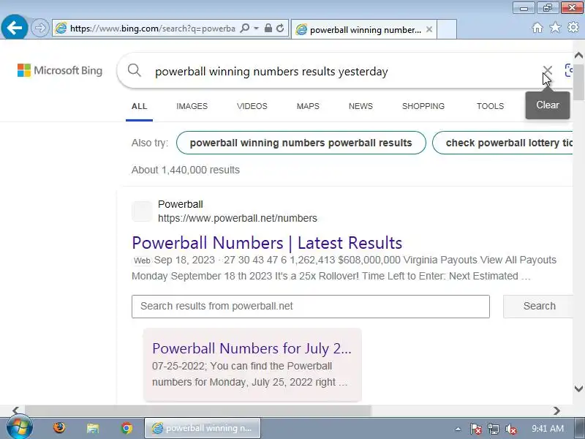This screenshot has width=585, height=439.
Task: Open Action Center flag tray icon
Action: coord(476,429)
